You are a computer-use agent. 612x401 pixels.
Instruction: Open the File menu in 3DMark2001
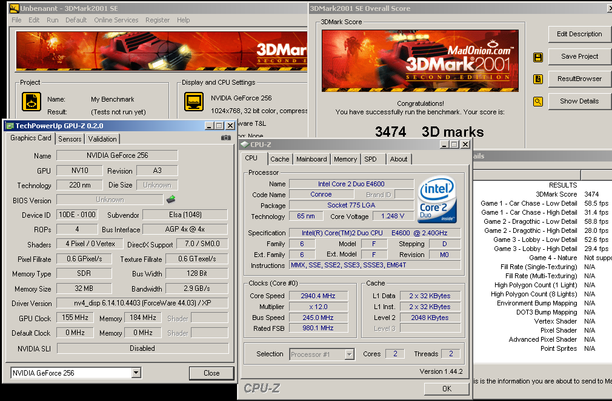click(x=16, y=20)
